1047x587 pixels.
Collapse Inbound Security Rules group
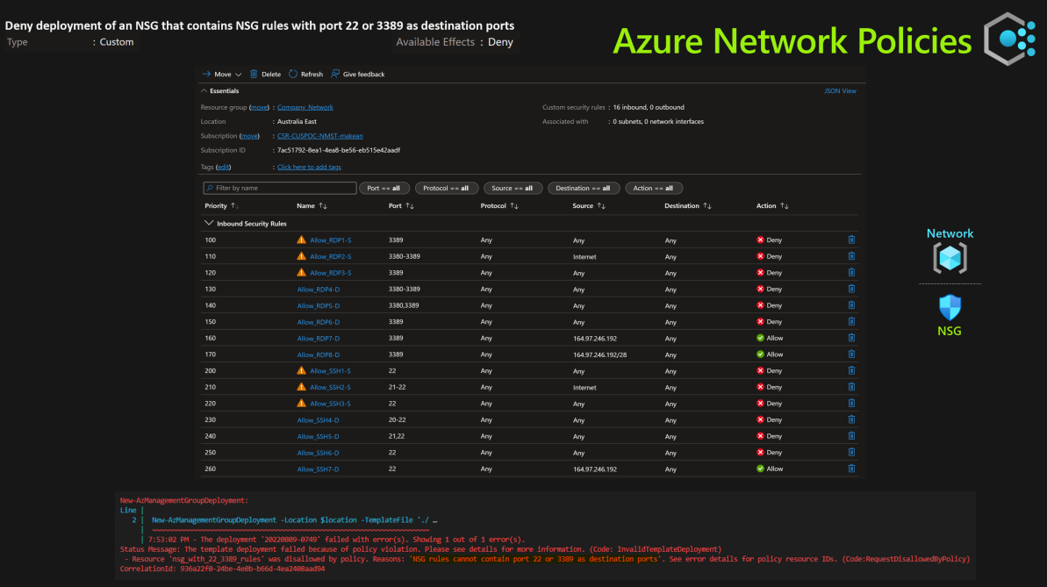pyautogui.click(x=245, y=223)
